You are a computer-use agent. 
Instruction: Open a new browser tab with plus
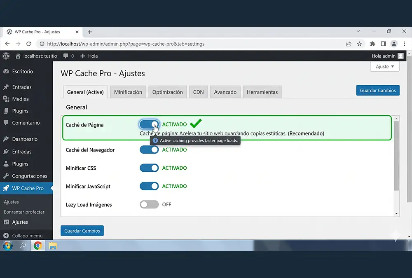point(89,32)
